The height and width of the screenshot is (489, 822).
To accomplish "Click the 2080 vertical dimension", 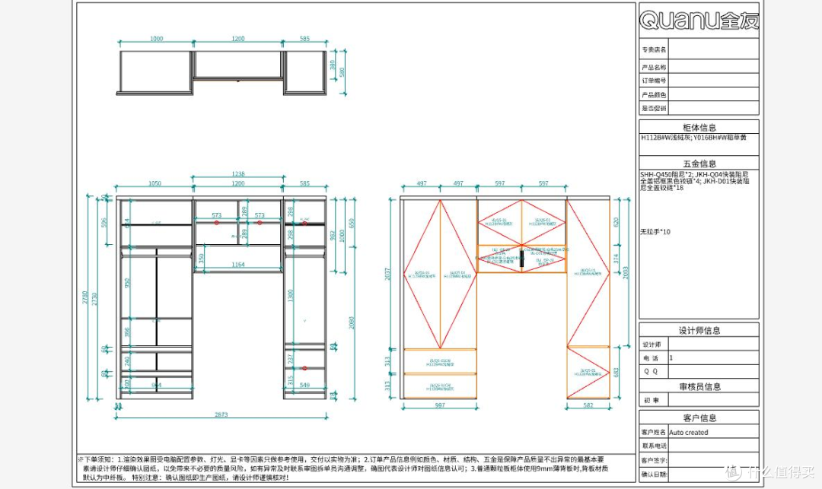I will (x=352, y=322).
